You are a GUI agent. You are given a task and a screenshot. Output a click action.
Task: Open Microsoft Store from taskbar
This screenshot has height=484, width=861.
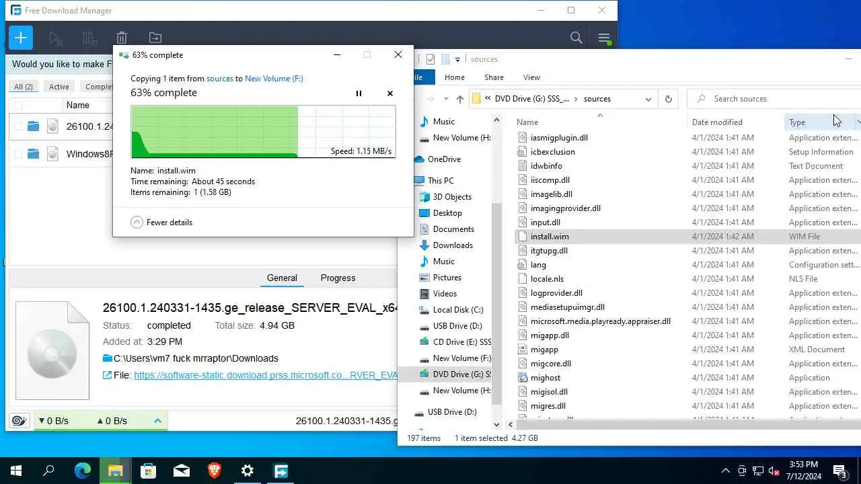click(x=148, y=471)
